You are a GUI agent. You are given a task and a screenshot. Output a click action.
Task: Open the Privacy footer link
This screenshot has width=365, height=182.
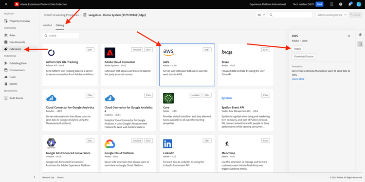pos(60,177)
